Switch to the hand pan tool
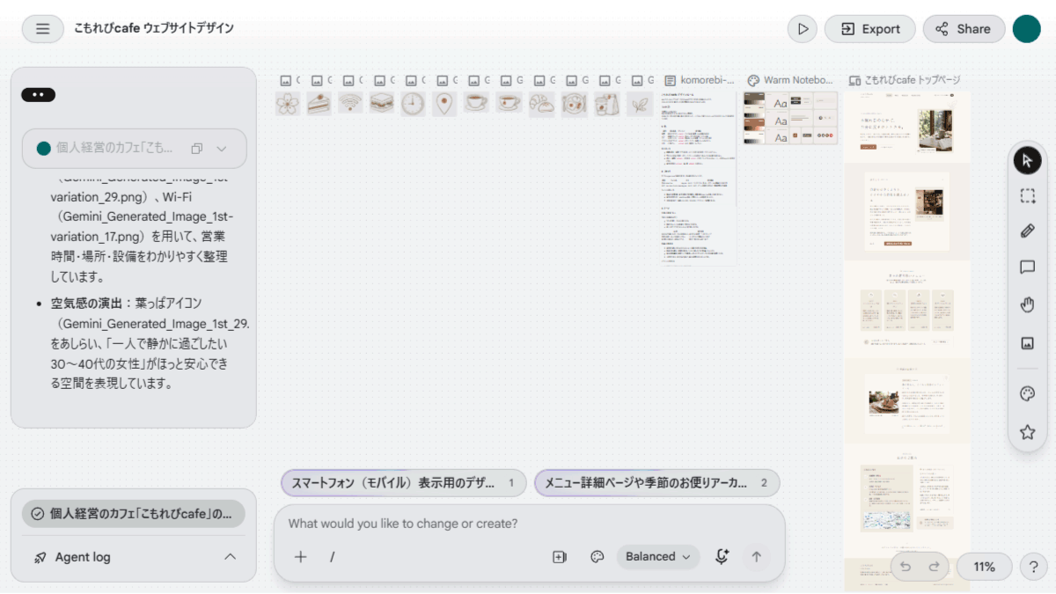Viewport: 1056px width, 594px height. click(x=1027, y=305)
